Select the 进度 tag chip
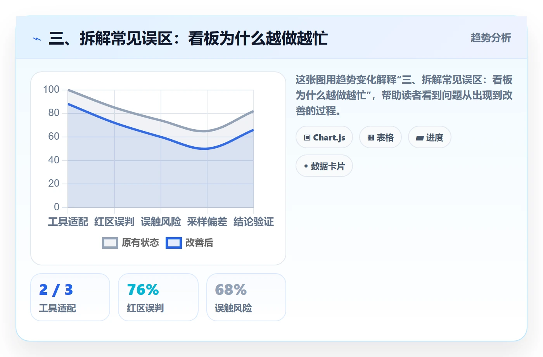 430,137
